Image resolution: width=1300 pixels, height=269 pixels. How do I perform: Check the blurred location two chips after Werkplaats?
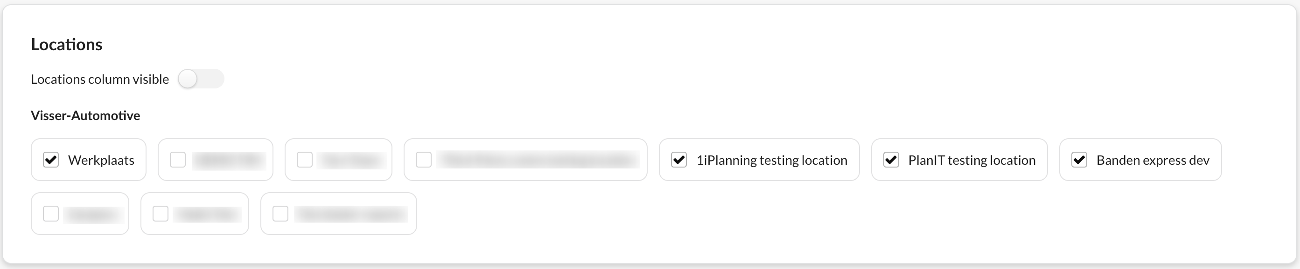click(x=305, y=160)
